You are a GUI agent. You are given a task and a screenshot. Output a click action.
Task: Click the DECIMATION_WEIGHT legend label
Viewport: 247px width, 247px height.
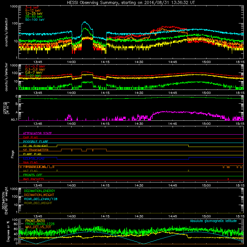click(x=39, y=195)
